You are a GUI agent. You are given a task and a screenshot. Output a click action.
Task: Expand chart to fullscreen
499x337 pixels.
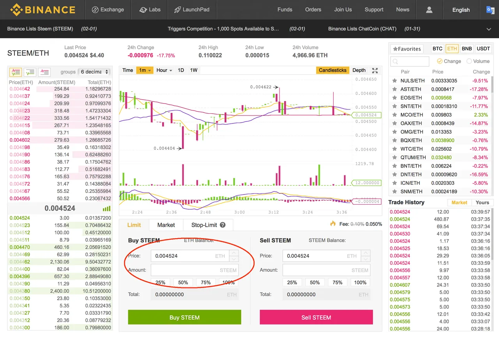(375, 70)
